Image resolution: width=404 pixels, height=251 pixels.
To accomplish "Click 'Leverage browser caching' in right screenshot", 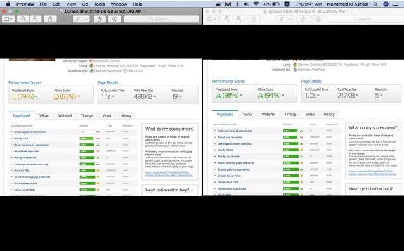I will pos(234,144).
